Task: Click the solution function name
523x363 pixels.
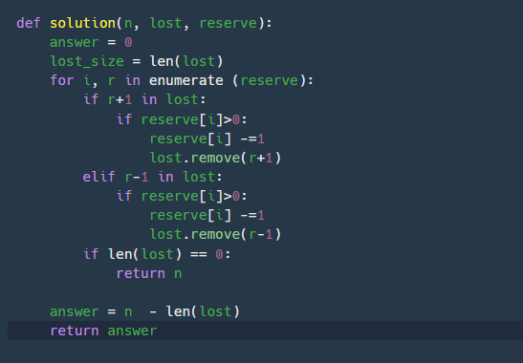Action: pos(82,23)
